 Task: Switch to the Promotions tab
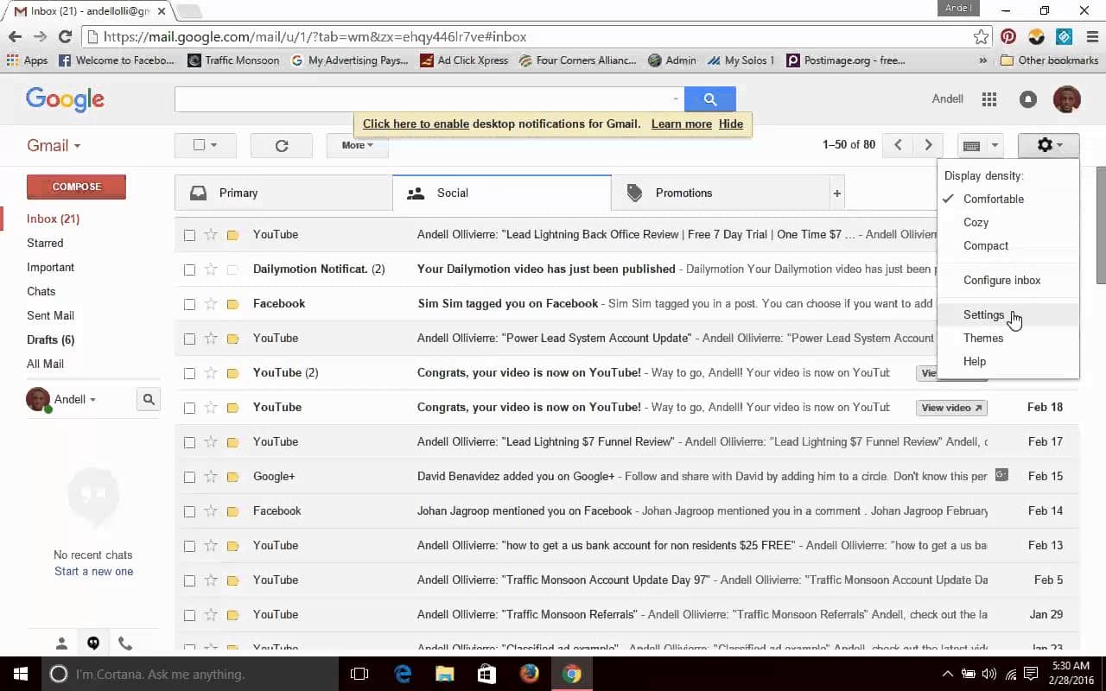(x=683, y=193)
